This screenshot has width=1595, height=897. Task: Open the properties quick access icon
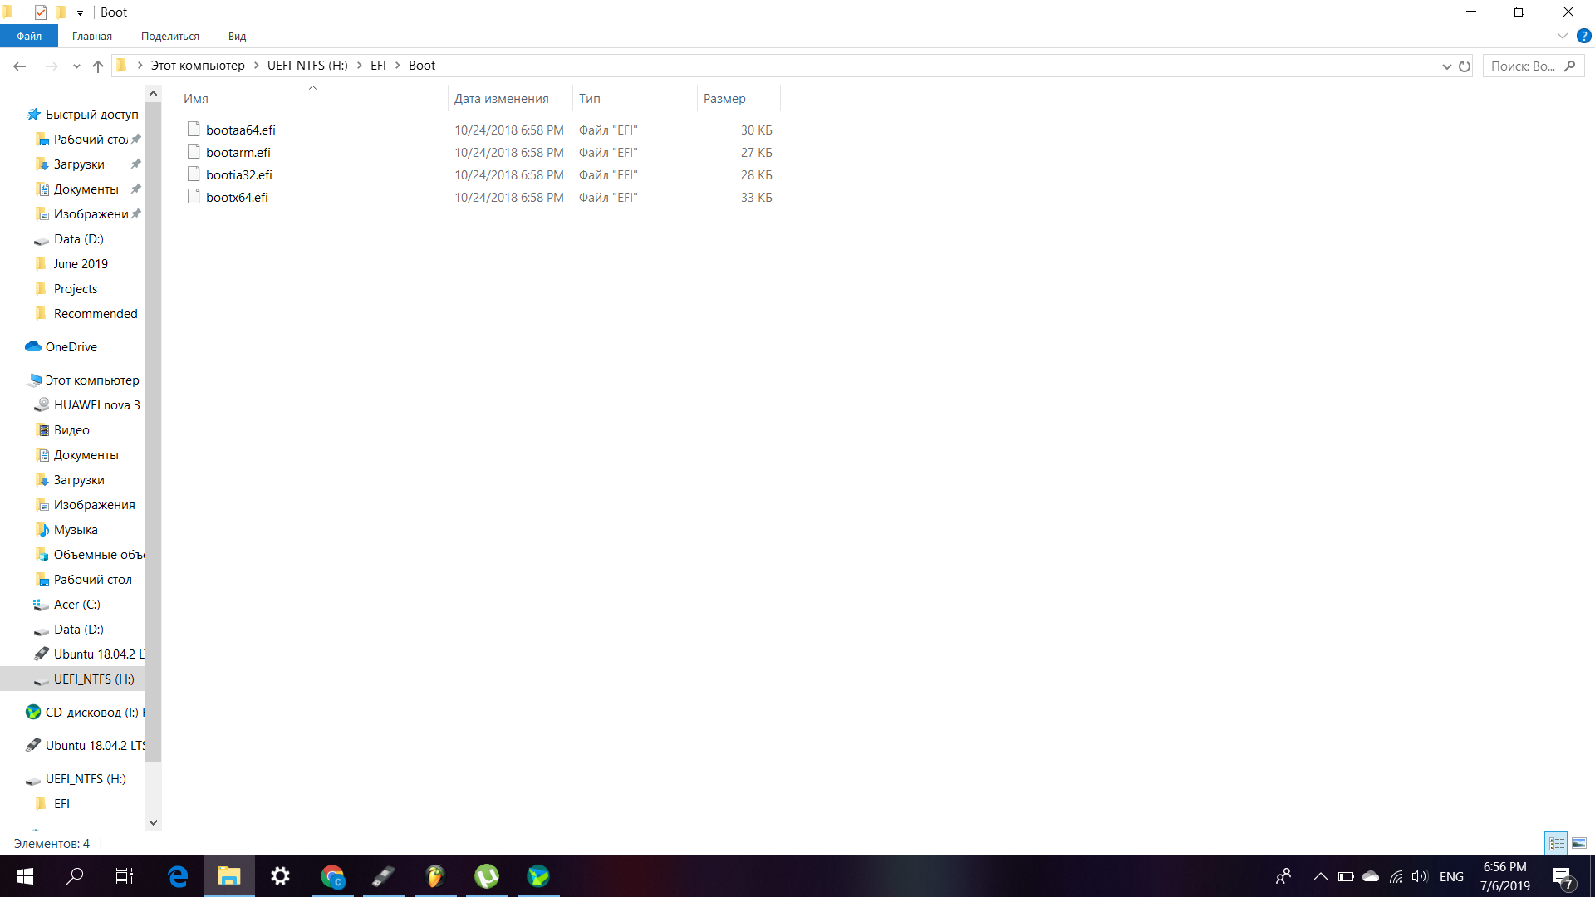tap(41, 12)
